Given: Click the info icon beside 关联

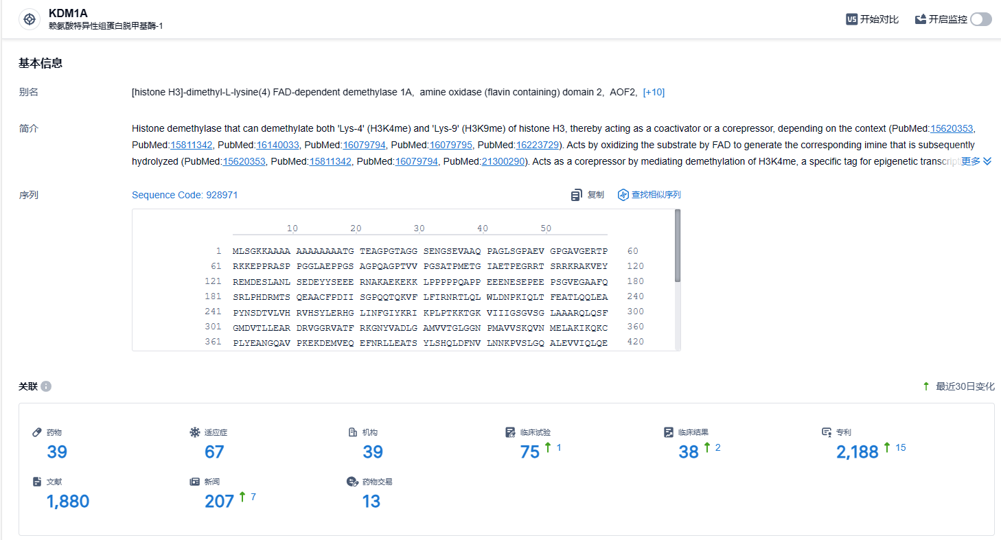Looking at the screenshot, I should click(x=46, y=386).
